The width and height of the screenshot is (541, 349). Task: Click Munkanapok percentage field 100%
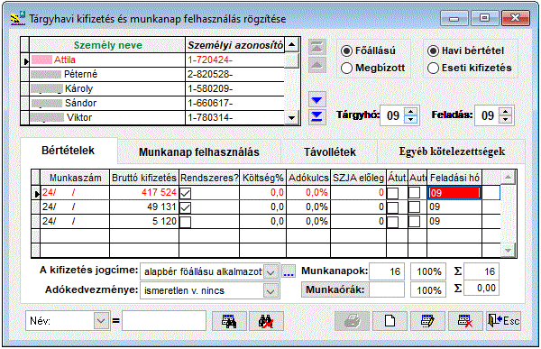428,271
